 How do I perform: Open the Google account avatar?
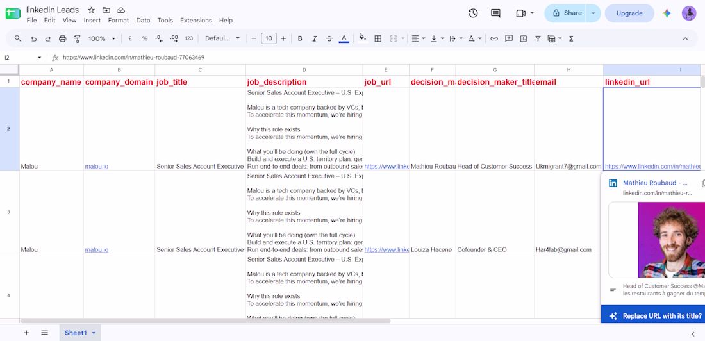(689, 13)
